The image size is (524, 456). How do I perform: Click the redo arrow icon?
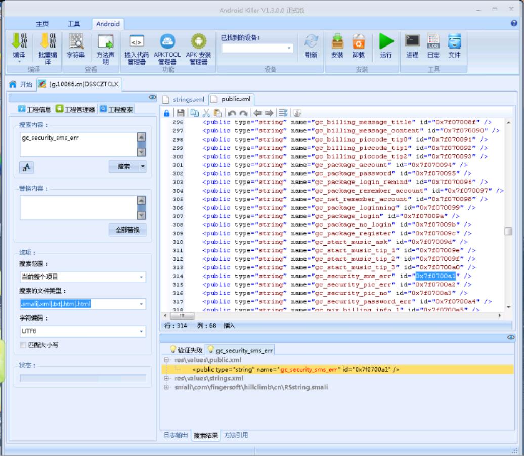tap(244, 113)
